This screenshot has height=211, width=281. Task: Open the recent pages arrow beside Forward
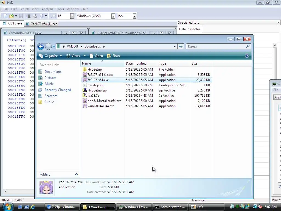point(54,47)
